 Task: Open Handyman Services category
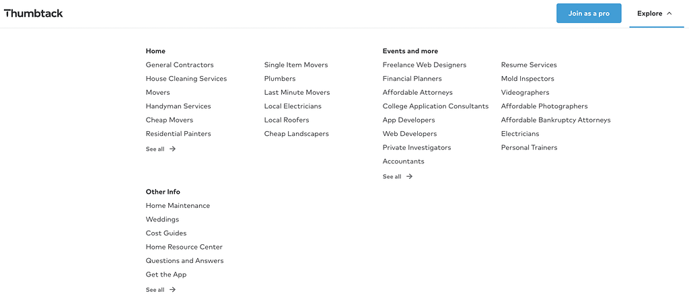point(178,106)
